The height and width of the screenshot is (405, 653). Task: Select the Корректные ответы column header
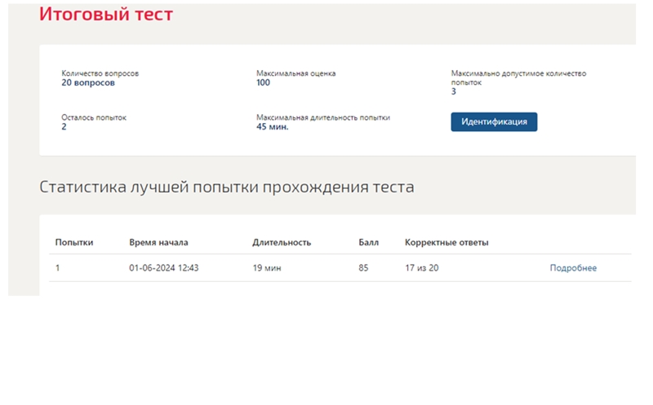click(x=446, y=242)
